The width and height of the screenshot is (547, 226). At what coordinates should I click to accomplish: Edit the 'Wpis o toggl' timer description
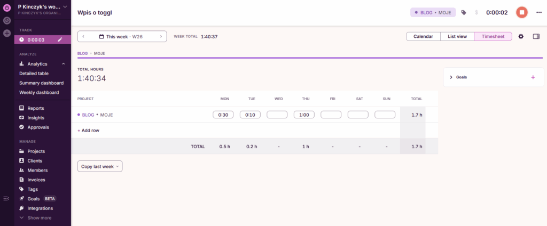pyautogui.click(x=95, y=13)
